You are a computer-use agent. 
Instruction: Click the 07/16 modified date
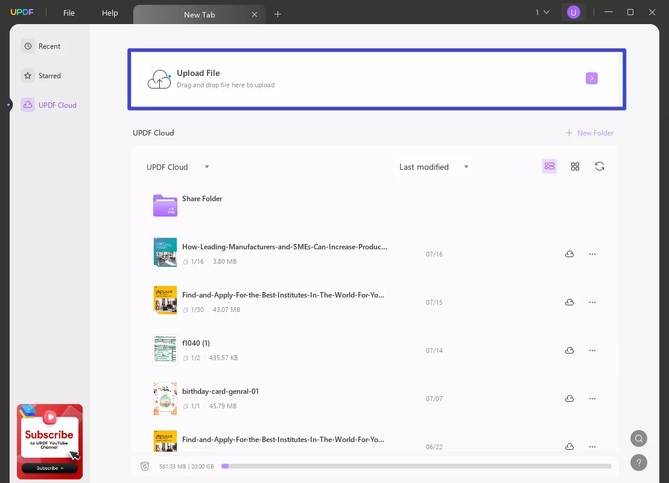point(434,254)
